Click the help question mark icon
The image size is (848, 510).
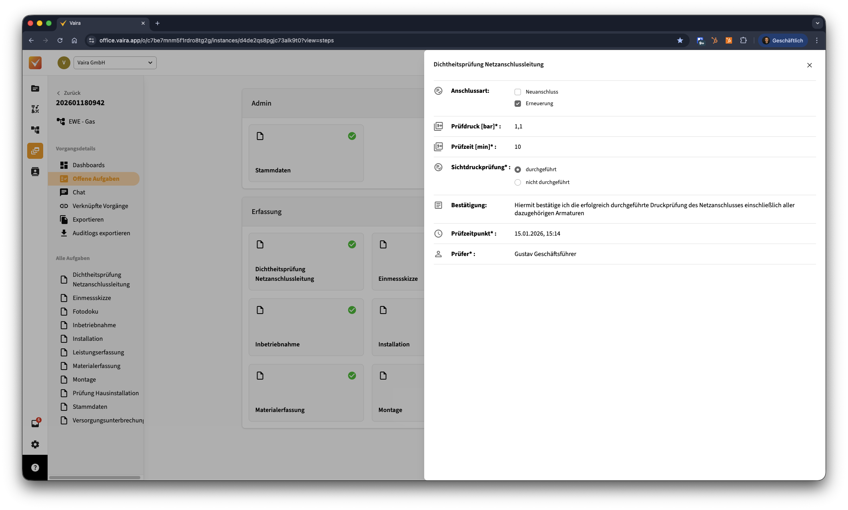click(x=35, y=468)
